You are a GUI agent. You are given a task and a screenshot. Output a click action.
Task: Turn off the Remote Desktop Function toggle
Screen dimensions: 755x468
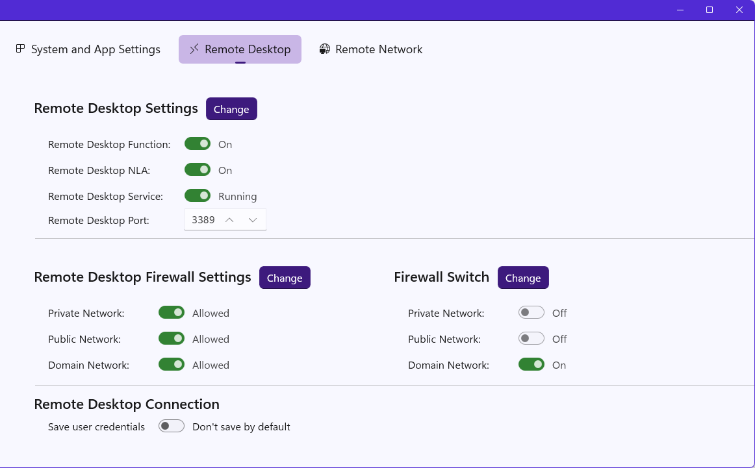click(x=198, y=143)
